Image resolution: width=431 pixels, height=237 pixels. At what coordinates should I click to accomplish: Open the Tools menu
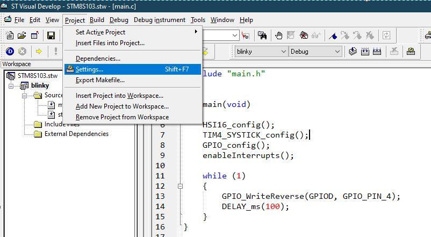pyautogui.click(x=198, y=20)
